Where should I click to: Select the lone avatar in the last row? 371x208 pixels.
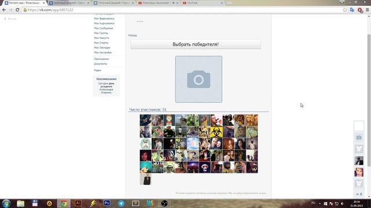tap(146, 179)
